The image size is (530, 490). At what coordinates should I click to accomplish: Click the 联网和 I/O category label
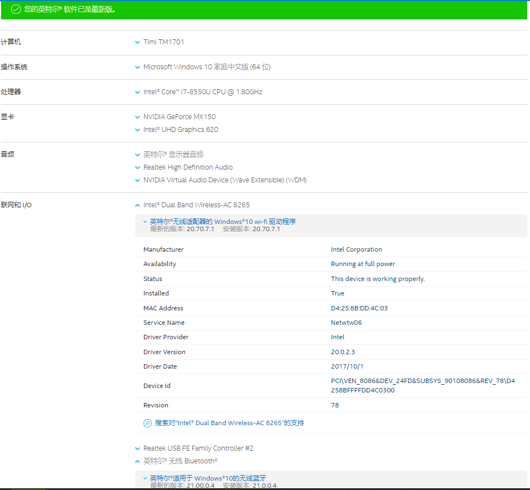[16, 205]
